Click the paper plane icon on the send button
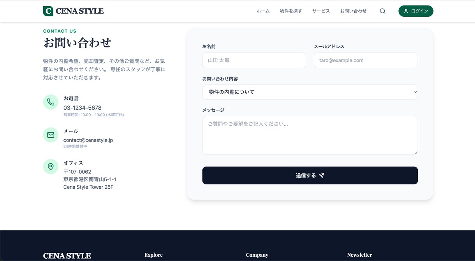 tap(322, 175)
